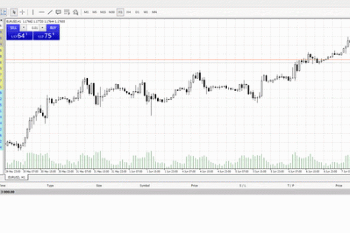Image resolution: width=350 pixels, height=233 pixels.
Task: Switch chart to MN timeframe
Action: click(x=154, y=12)
